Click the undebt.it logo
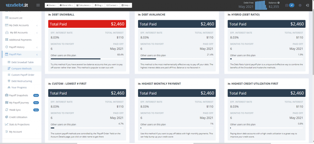 17,5
